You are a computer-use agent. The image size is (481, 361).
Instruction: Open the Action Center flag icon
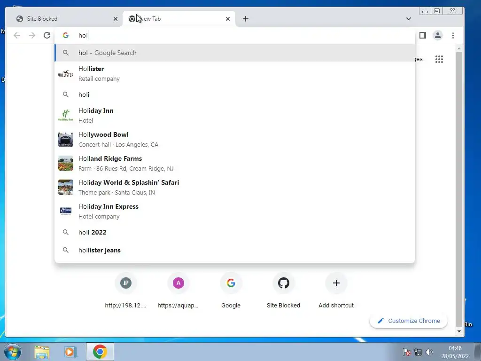coord(406,352)
